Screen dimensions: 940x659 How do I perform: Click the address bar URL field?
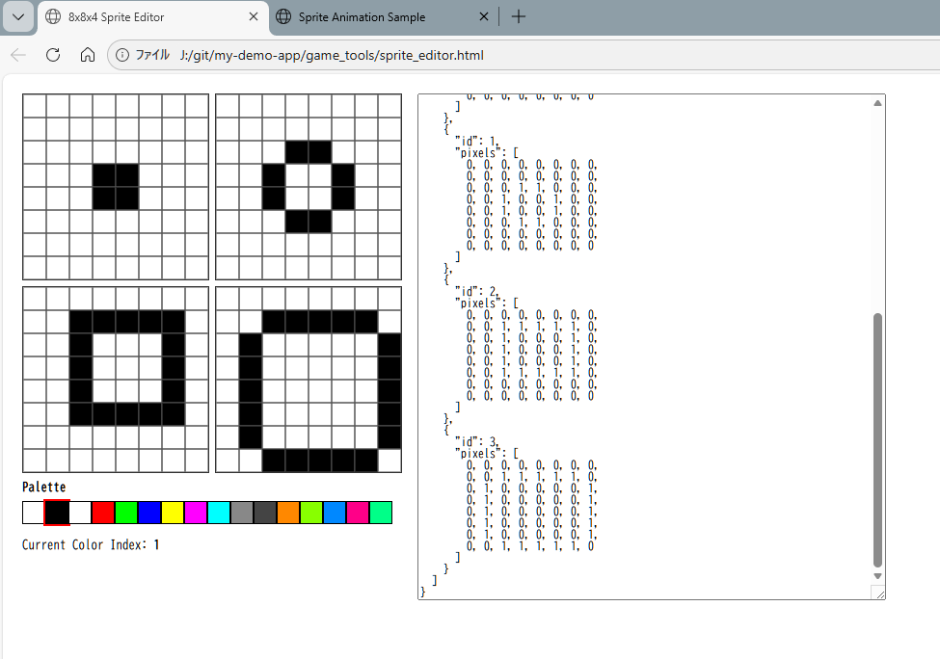pyautogui.click(x=332, y=55)
